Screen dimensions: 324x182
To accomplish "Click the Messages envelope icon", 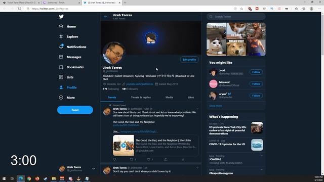I will [x=61, y=57].
